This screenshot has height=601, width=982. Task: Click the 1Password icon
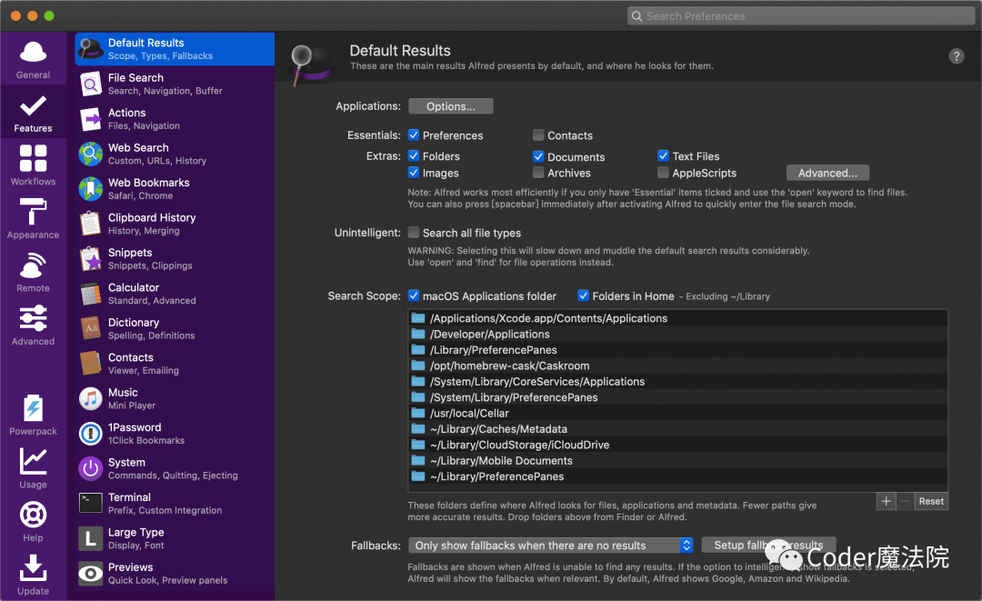point(91,433)
